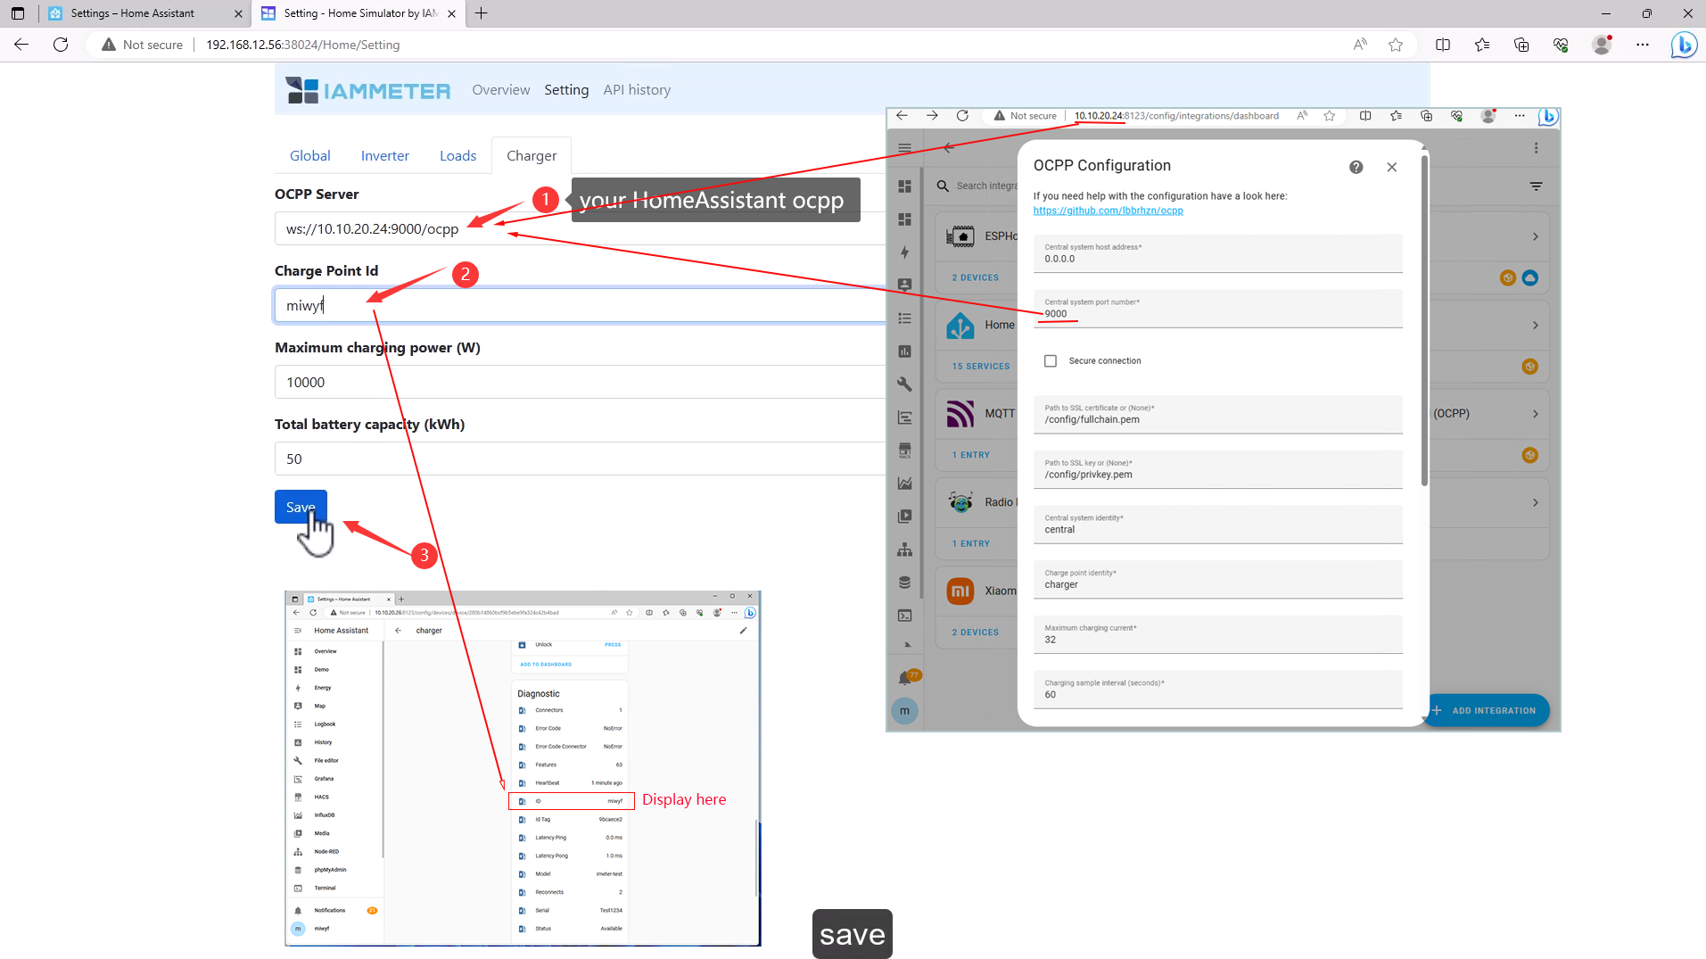Add this page to favorites with star icon

click(1396, 45)
